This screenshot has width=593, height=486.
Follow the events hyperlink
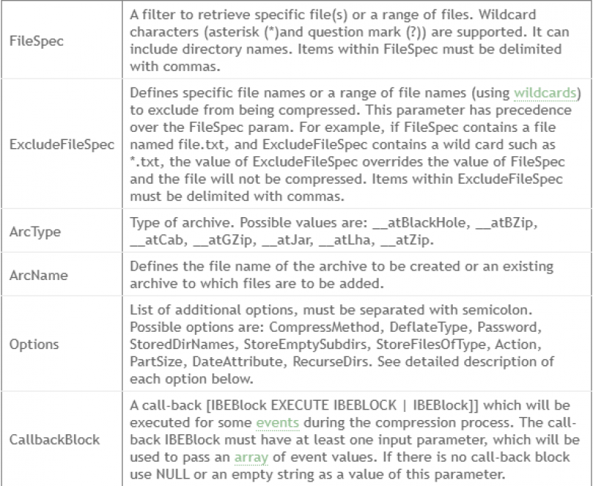[277, 422]
